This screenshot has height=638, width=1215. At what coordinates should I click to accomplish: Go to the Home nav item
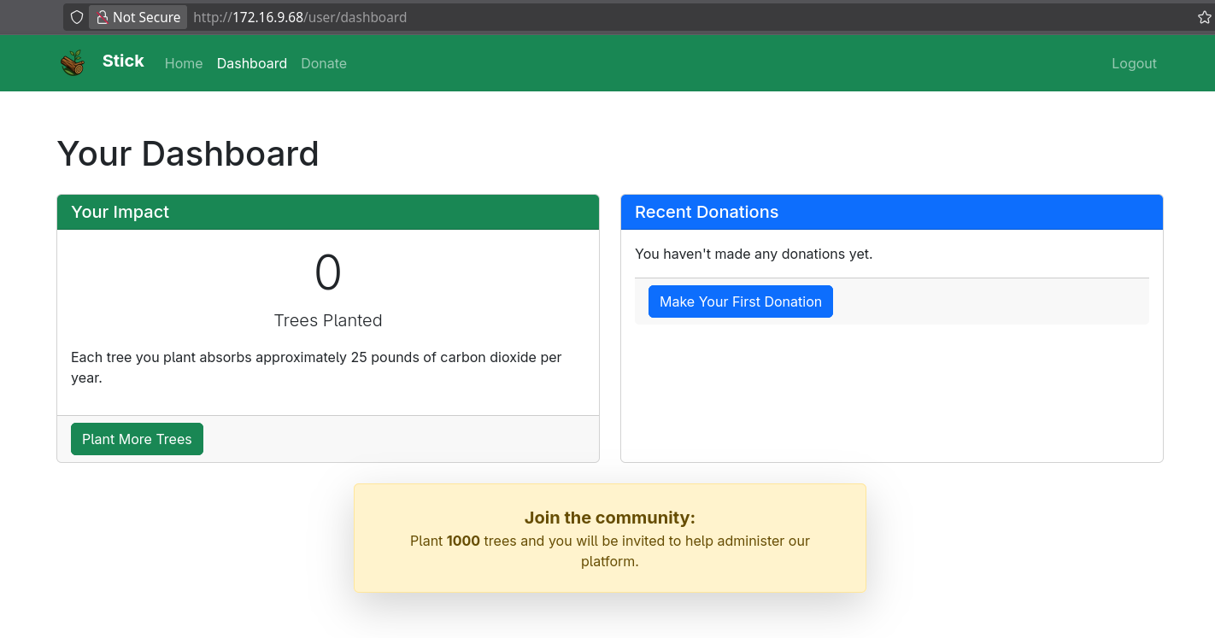point(184,63)
